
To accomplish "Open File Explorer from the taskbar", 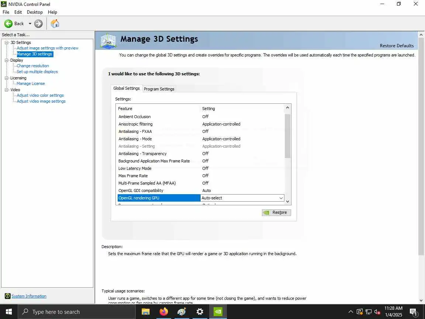I will [x=146, y=312].
